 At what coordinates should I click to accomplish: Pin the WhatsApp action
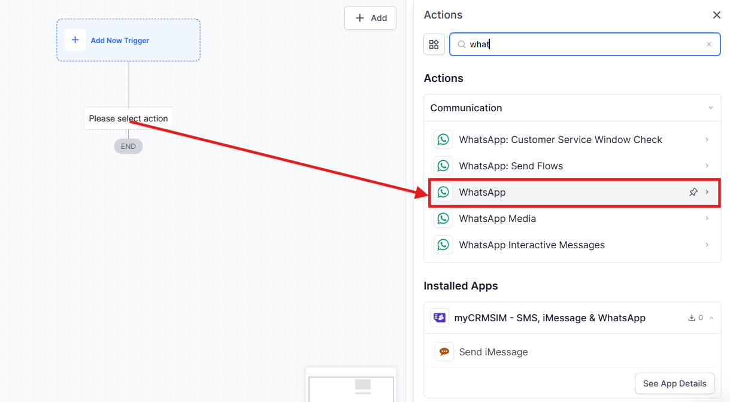[x=693, y=192]
